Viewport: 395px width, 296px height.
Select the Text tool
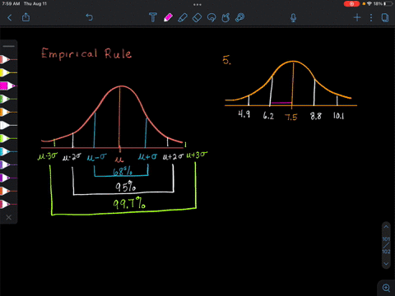point(153,17)
